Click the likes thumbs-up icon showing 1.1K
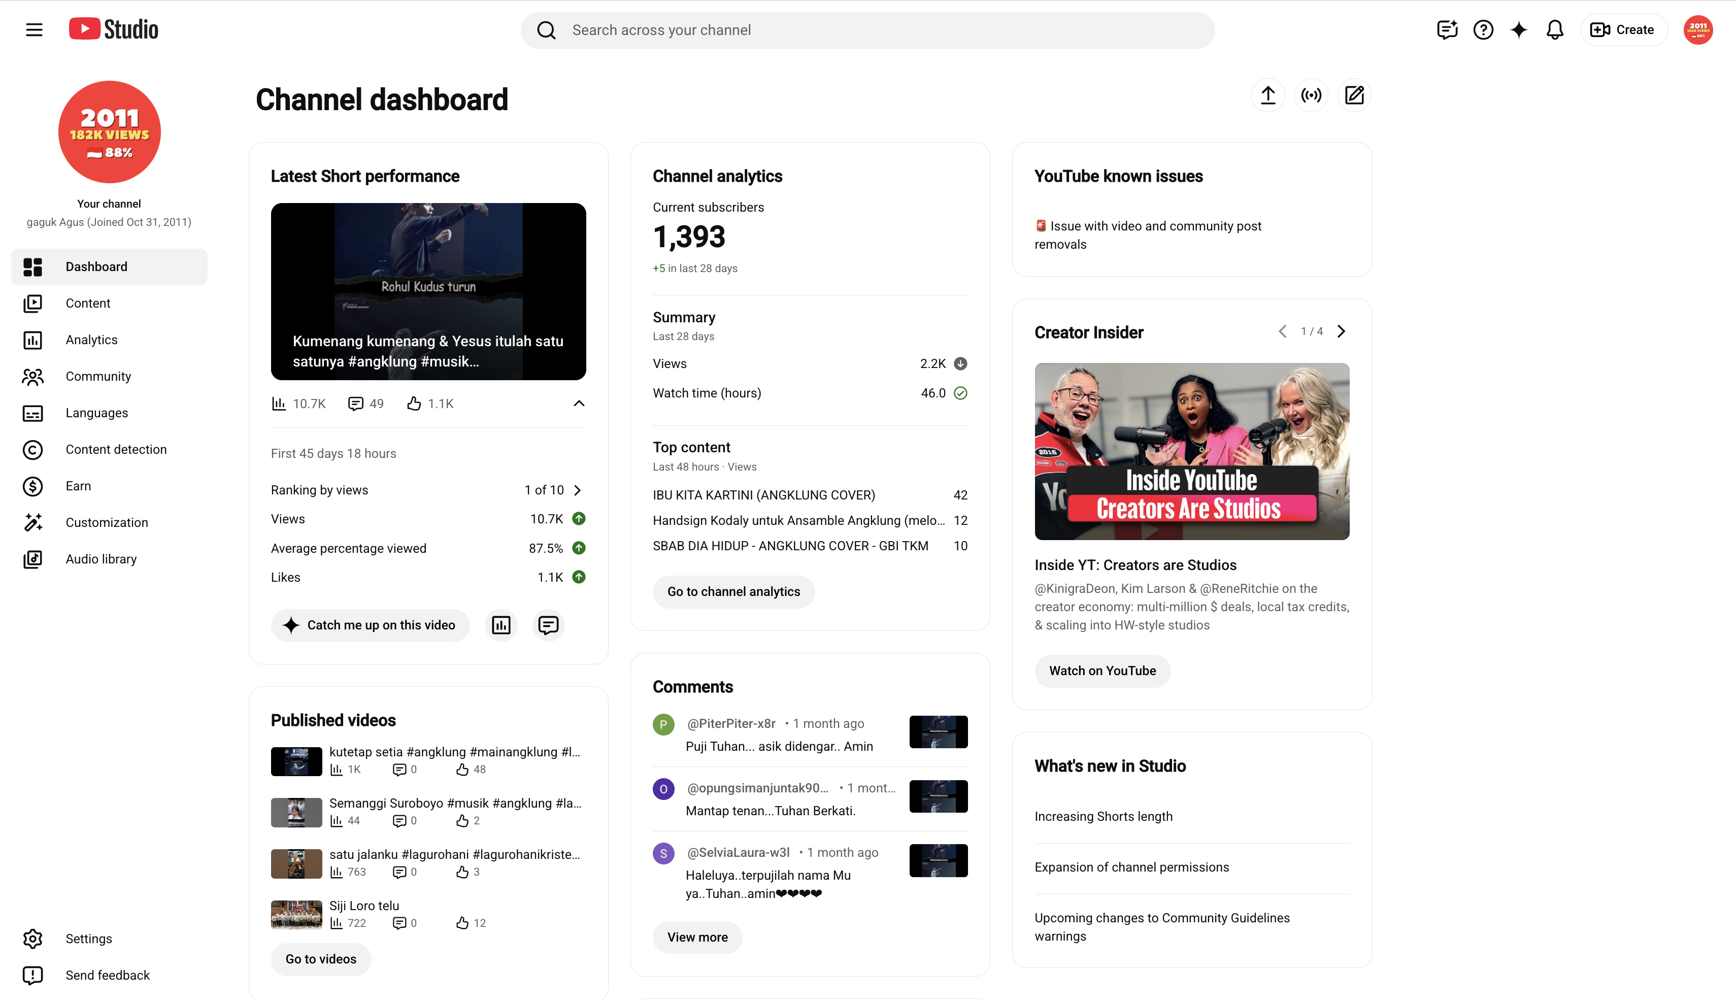Viewport: 1736px width, 1001px height. [x=414, y=404]
